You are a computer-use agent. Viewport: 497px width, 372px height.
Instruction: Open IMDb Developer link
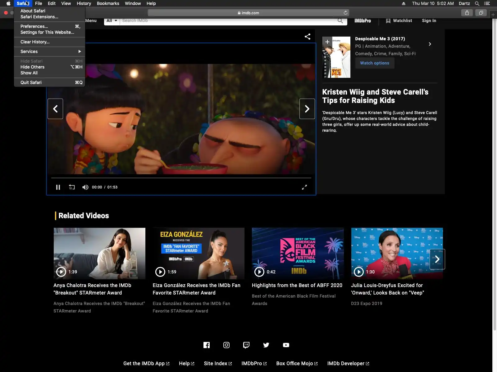[348, 363]
